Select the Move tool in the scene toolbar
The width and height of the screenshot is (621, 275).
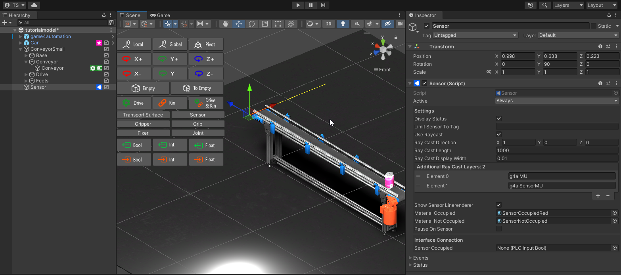[x=239, y=24]
